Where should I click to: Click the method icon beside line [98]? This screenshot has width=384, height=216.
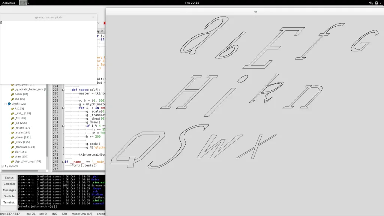coord(12,99)
